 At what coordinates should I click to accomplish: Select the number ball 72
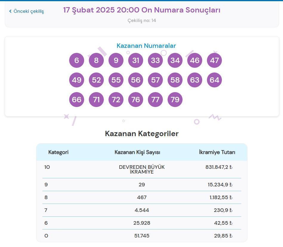coord(116,100)
